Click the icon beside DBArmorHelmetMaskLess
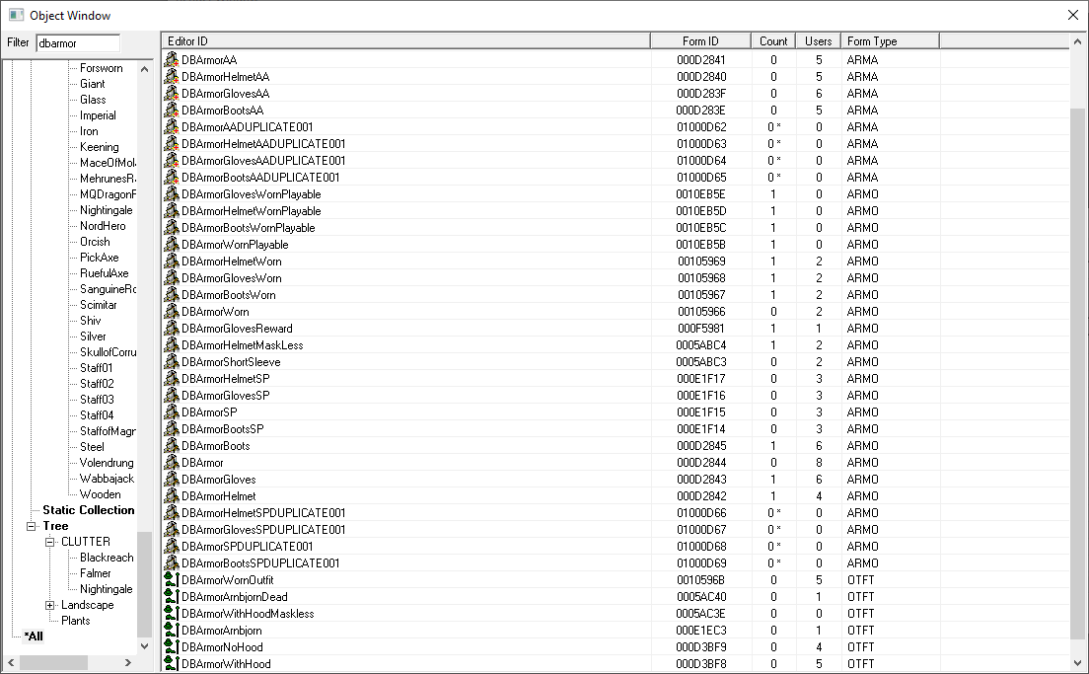The height and width of the screenshot is (674, 1089). (171, 345)
